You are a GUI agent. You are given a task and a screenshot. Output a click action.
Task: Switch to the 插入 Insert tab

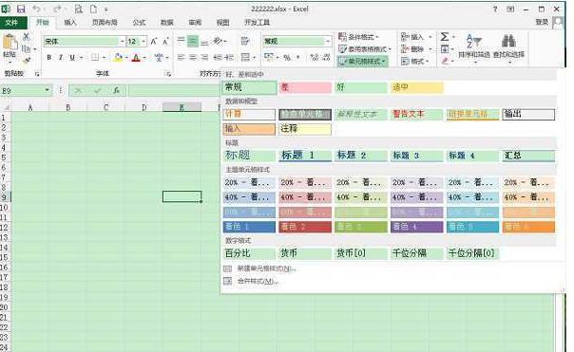(70, 23)
